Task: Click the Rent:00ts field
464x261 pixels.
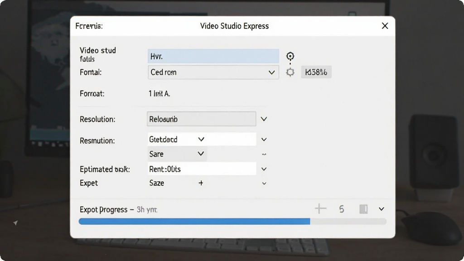Action: pyautogui.click(x=202, y=169)
